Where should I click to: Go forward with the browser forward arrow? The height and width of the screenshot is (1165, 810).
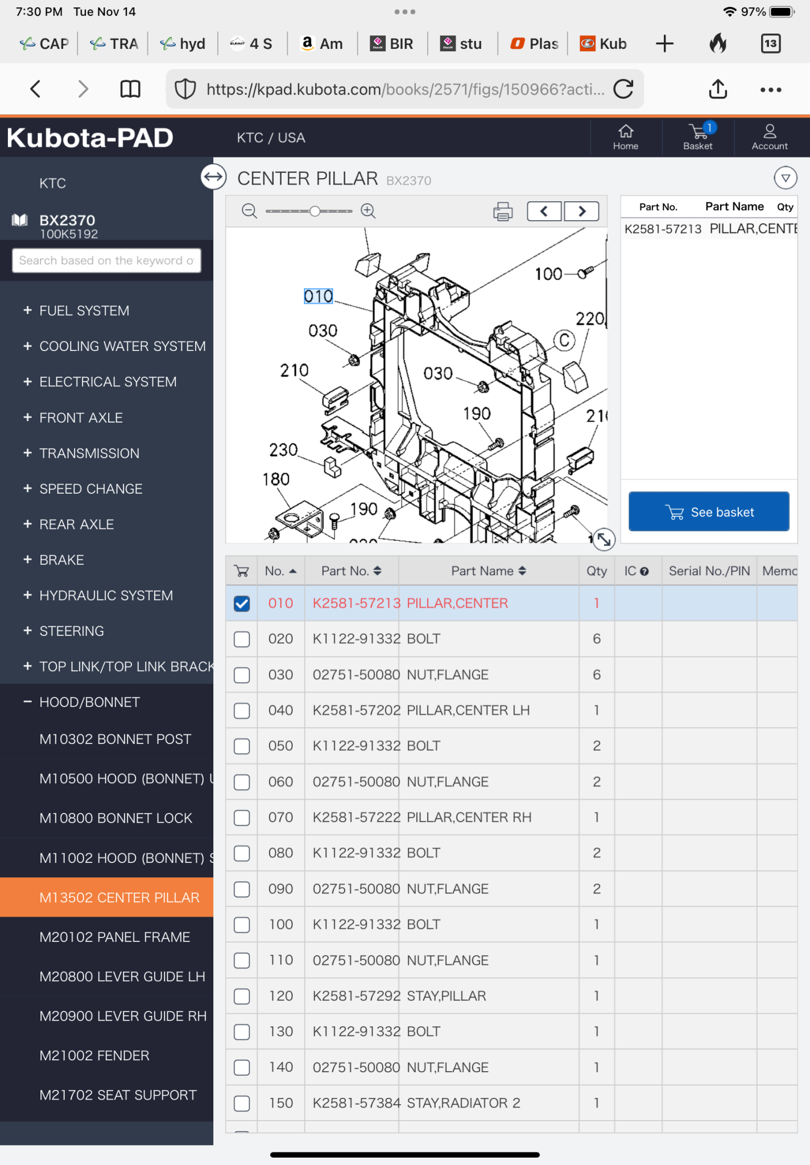(x=83, y=89)
